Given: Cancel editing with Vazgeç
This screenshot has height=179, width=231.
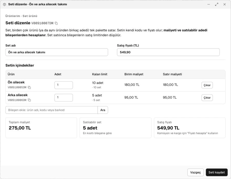Looking at the screenshot, I should pos(196,172).
